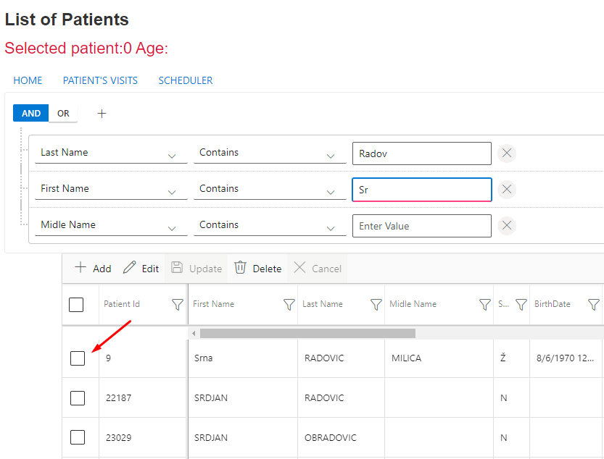
Task: Open the Midle Name column filter icon
Action: (485, 305)
